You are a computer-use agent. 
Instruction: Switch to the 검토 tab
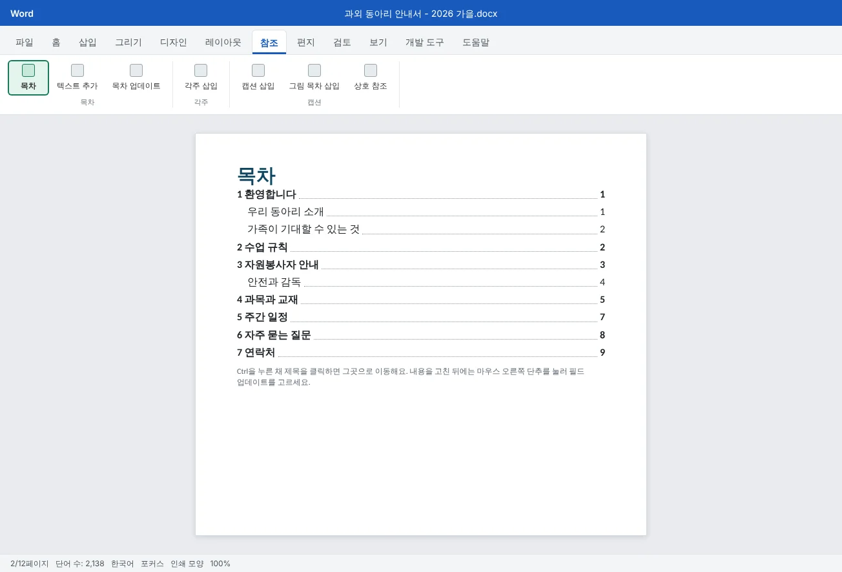click(342, 43)
